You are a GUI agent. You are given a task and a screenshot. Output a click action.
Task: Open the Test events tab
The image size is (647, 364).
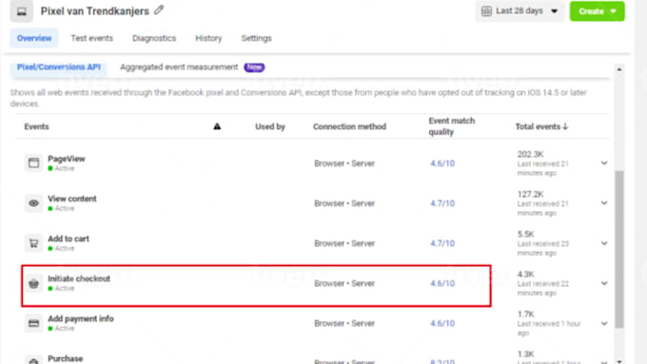pos(91,38)
